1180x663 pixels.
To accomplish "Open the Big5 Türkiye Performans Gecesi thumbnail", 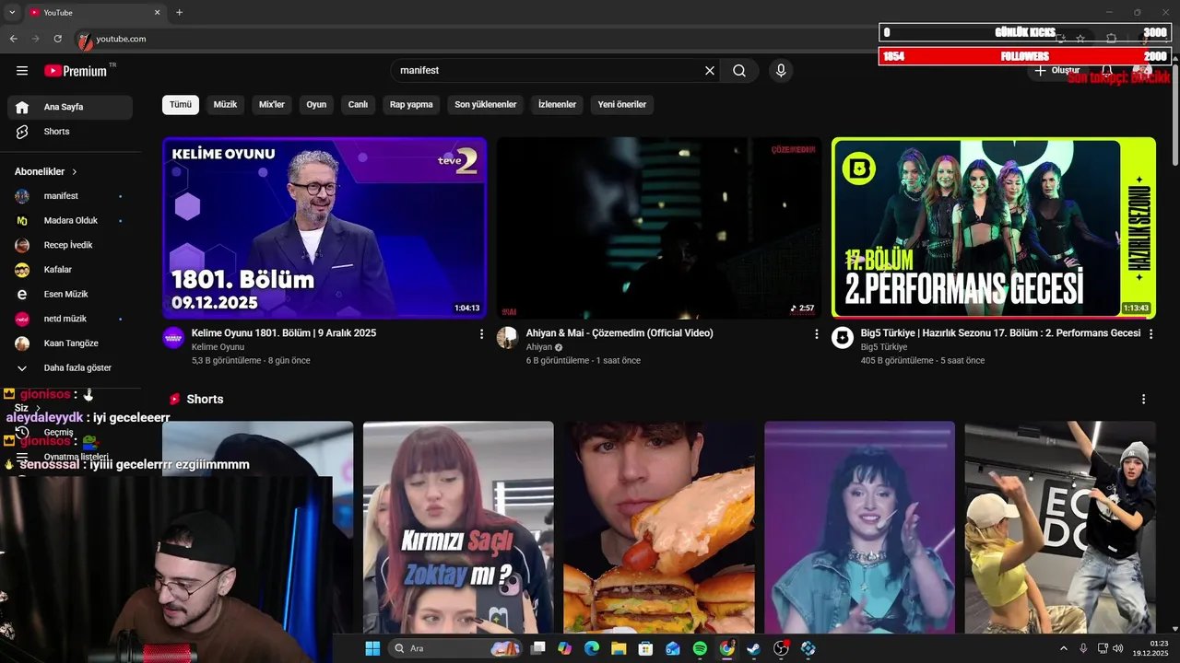I will pyautogui.click(x=994, y=227).
